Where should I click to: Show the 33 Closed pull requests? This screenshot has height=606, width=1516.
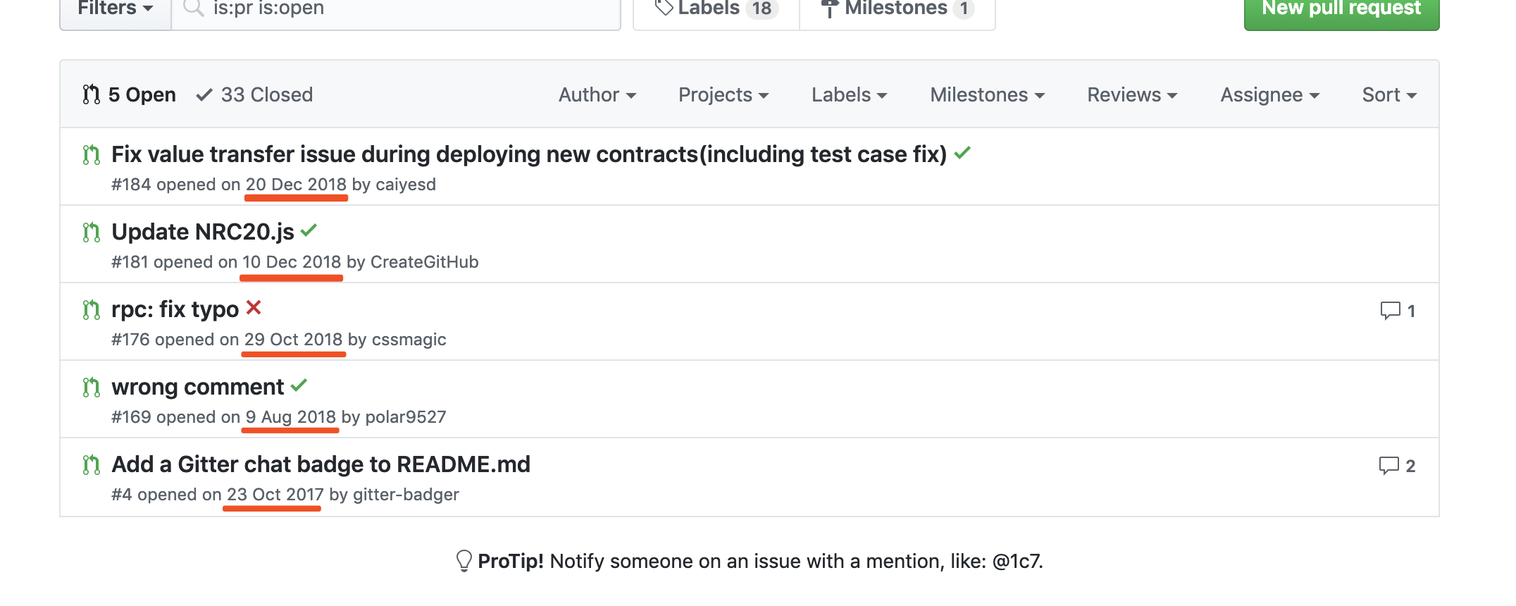(255, 94)
